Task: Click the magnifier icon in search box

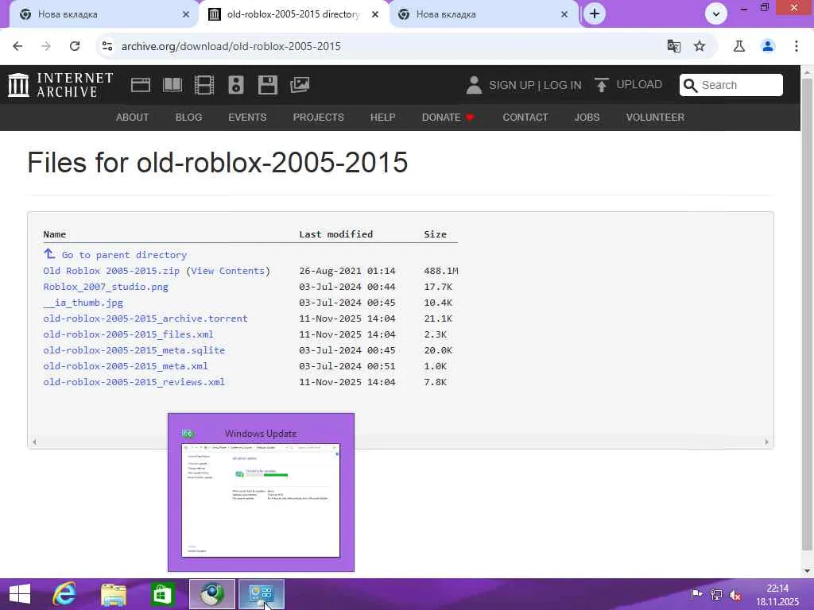Action: pos(690,85)
